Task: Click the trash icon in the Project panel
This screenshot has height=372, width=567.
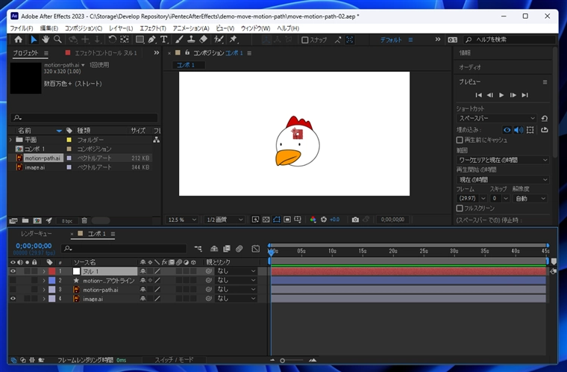Action: 84,220
